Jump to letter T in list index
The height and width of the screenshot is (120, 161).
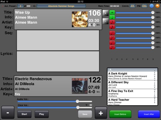(x=155, y=93)
